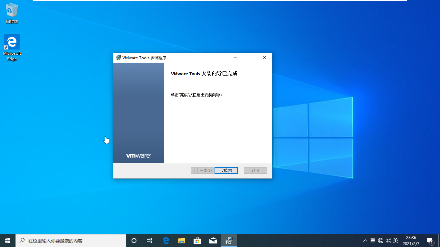The width and height of the screenshot is (440, 247).
Task: Click the VMware Tools 安装程序 title text
Action: pyautogui.click(x=144, y=58)
